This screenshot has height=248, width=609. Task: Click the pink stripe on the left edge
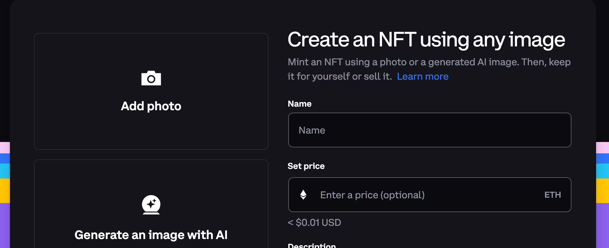pos(5,148)
